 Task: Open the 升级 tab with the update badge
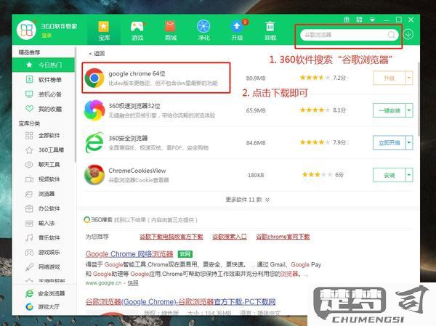(x=237, y=30)
